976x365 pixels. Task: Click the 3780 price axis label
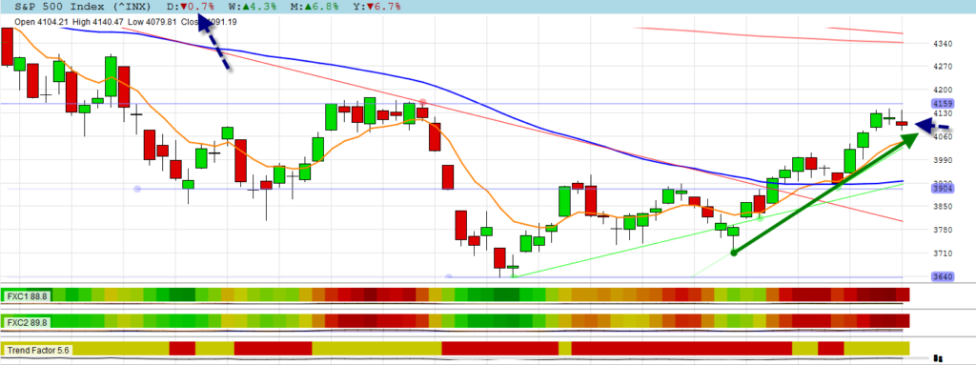(x=943, y=231)
